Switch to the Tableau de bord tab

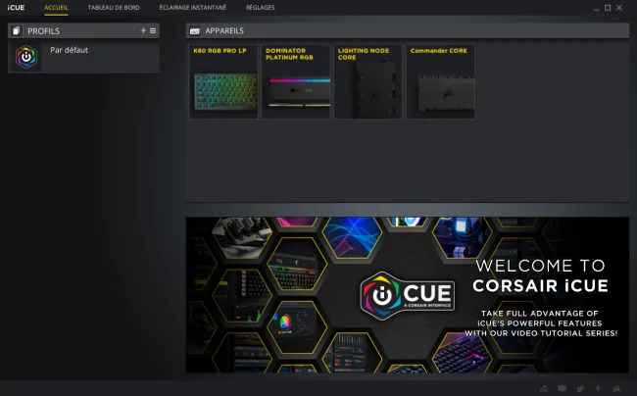tap(114, 7)
